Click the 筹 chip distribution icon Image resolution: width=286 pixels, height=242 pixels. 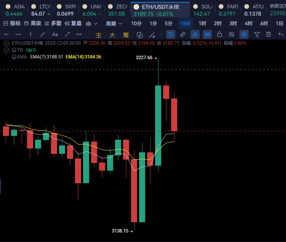point(126,35)
